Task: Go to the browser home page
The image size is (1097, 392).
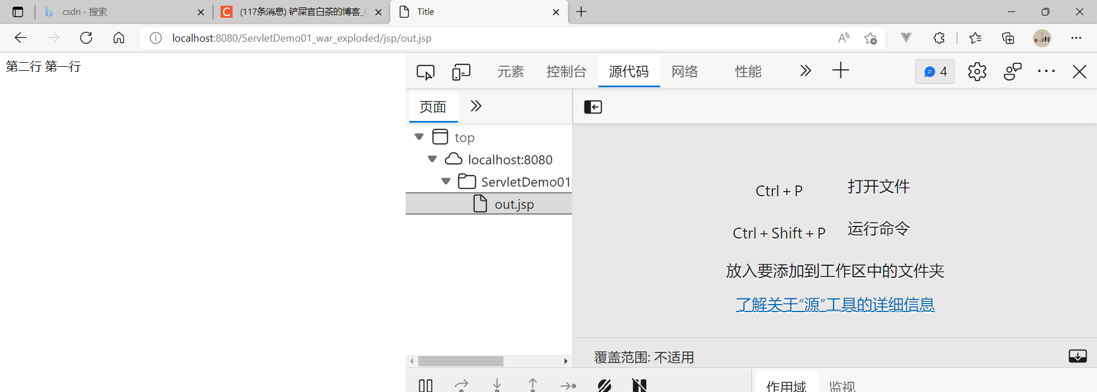Action: [x=119, y=38]
